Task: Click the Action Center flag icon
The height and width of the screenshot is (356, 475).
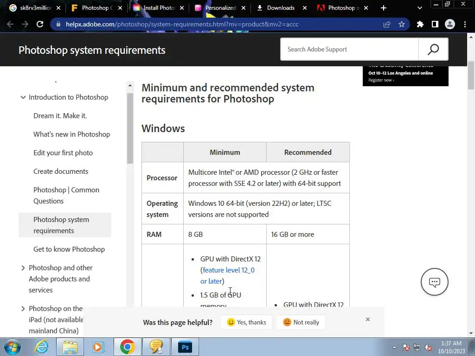Action: click(406, 347)
